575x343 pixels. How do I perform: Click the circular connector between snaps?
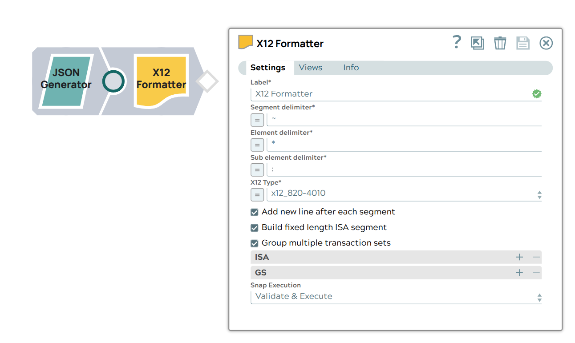pyautogui.click(x=113, y=81)
